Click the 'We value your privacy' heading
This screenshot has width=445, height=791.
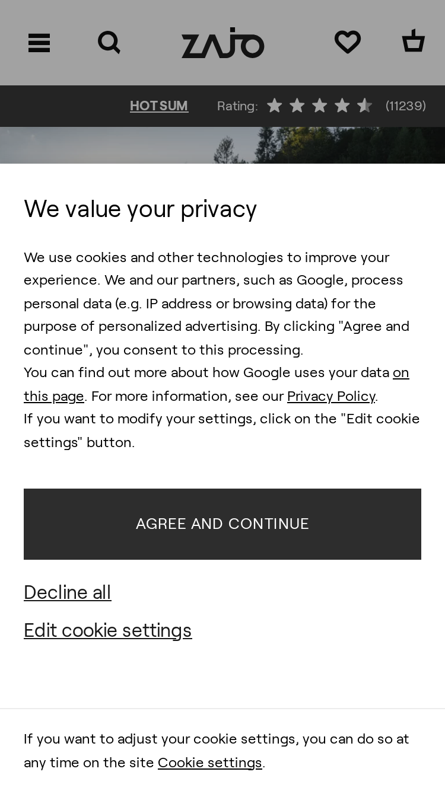pyautogui.click(x=140, y=209)
